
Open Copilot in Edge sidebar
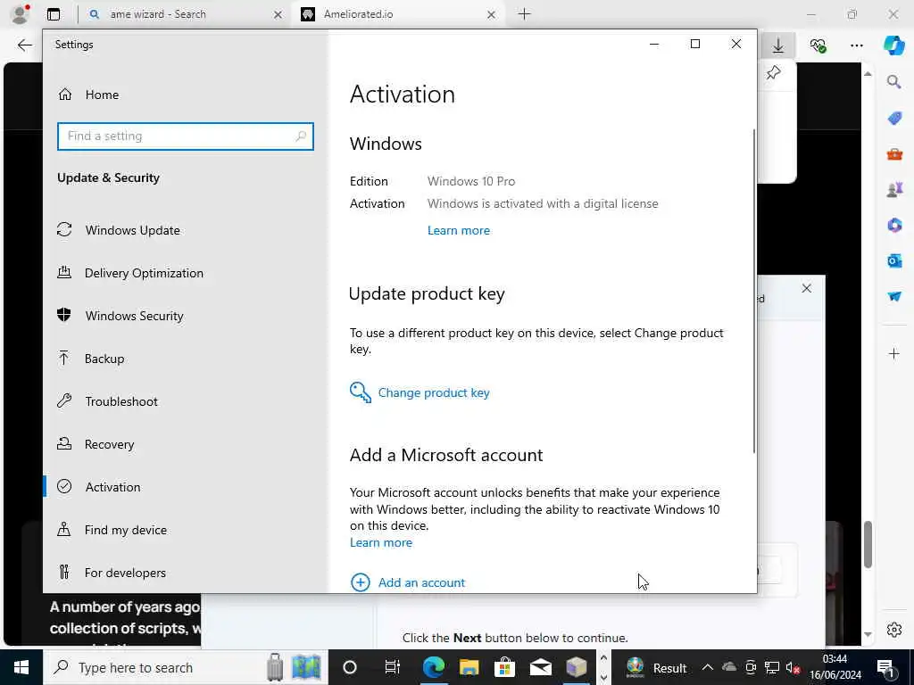893,45
